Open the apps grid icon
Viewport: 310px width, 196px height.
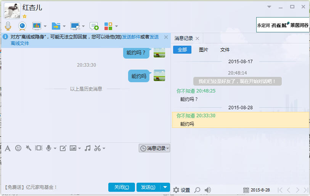pyautogui.click(x=108, y=26)
